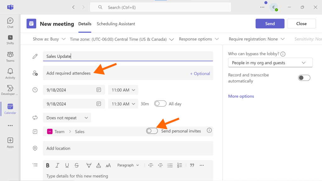This screenshot has height=181, width=322.
Task: Open start date calendar picker
Action: point(99,90)
